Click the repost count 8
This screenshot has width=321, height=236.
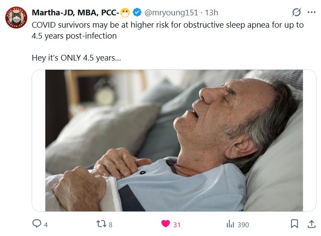point(110,225)
